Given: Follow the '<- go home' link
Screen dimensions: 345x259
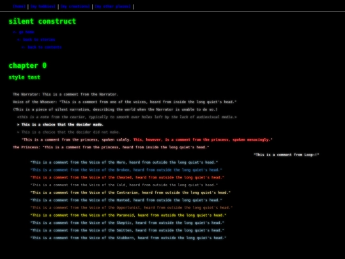Looking at the screenshot, I should 24,32.
